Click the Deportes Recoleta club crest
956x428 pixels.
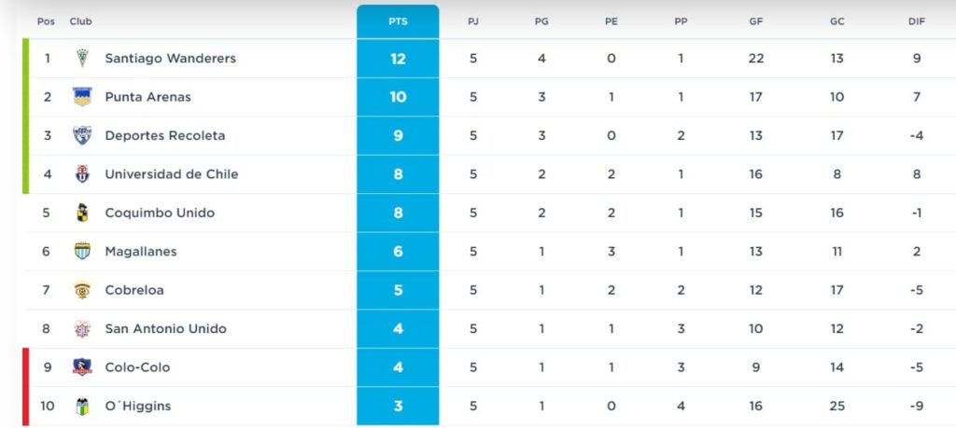82,135
